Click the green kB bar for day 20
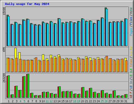Image resolution: width=134 pixels, height=104 pixels. pos(83,92)
